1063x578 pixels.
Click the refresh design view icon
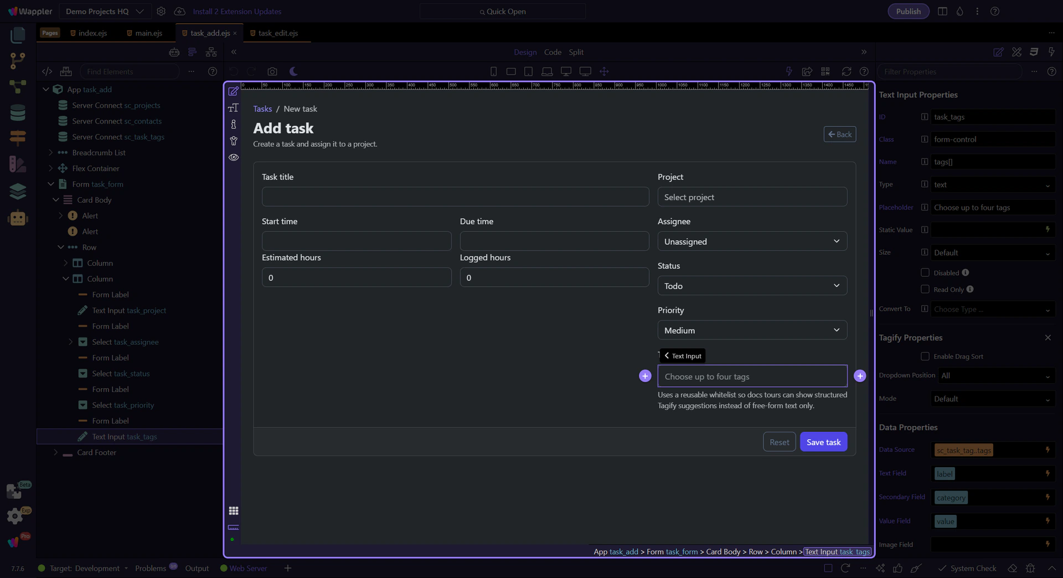(846, 71)
